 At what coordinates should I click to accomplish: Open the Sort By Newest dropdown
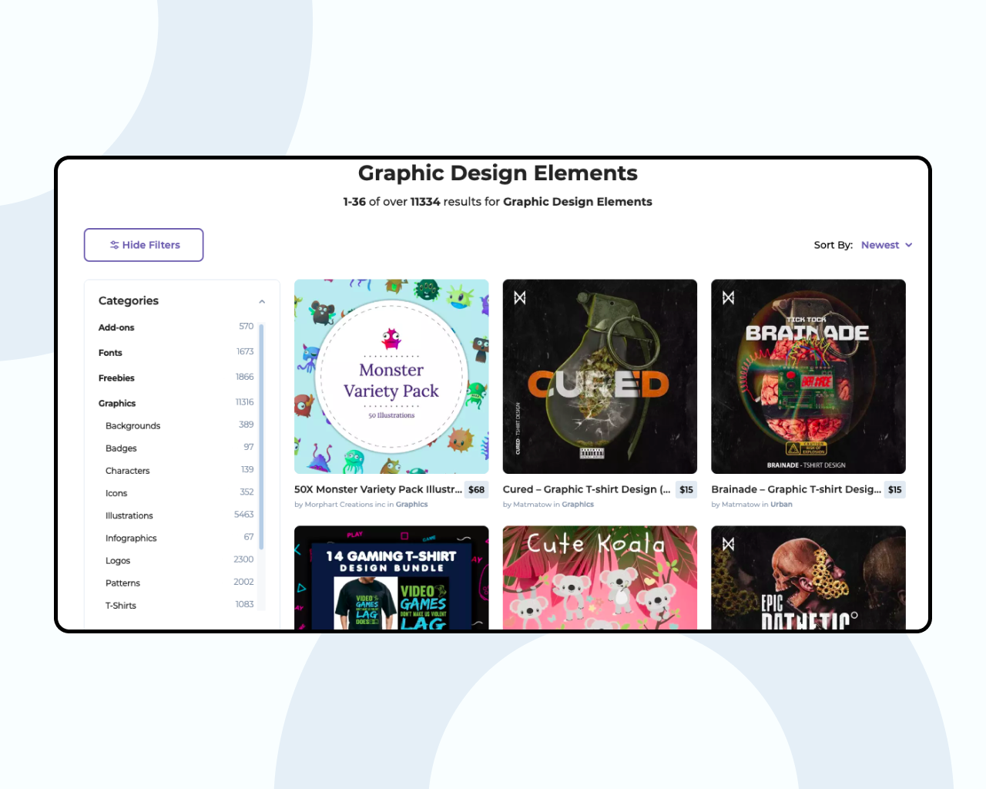[x=887, y=245]
